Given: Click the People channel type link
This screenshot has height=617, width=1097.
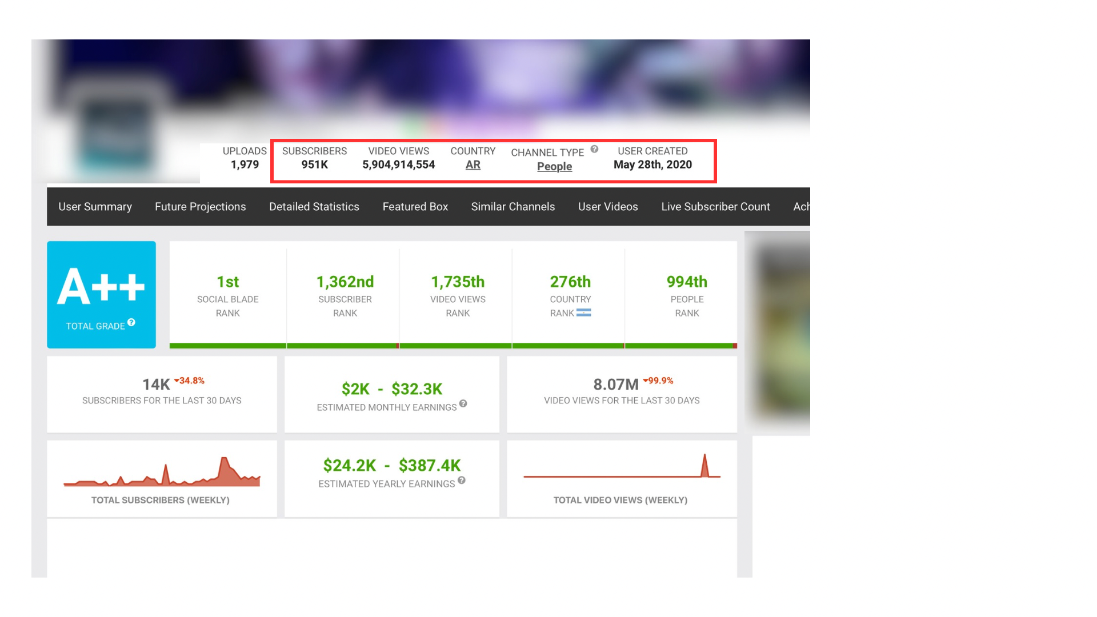Looking at the screenshot, I should (x=554, y=167).
